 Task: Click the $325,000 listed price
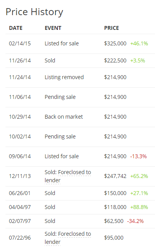click(115, 43)
